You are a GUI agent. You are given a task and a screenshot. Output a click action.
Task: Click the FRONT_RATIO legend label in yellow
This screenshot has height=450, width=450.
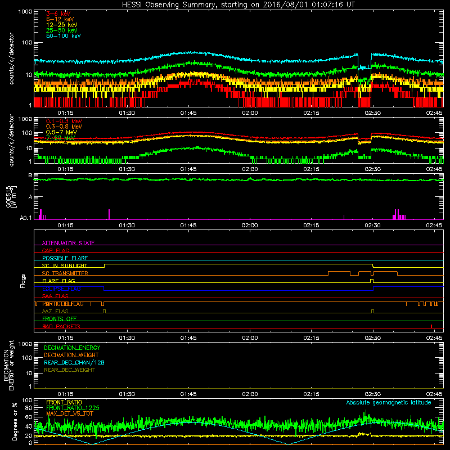[x=64, y=402]
